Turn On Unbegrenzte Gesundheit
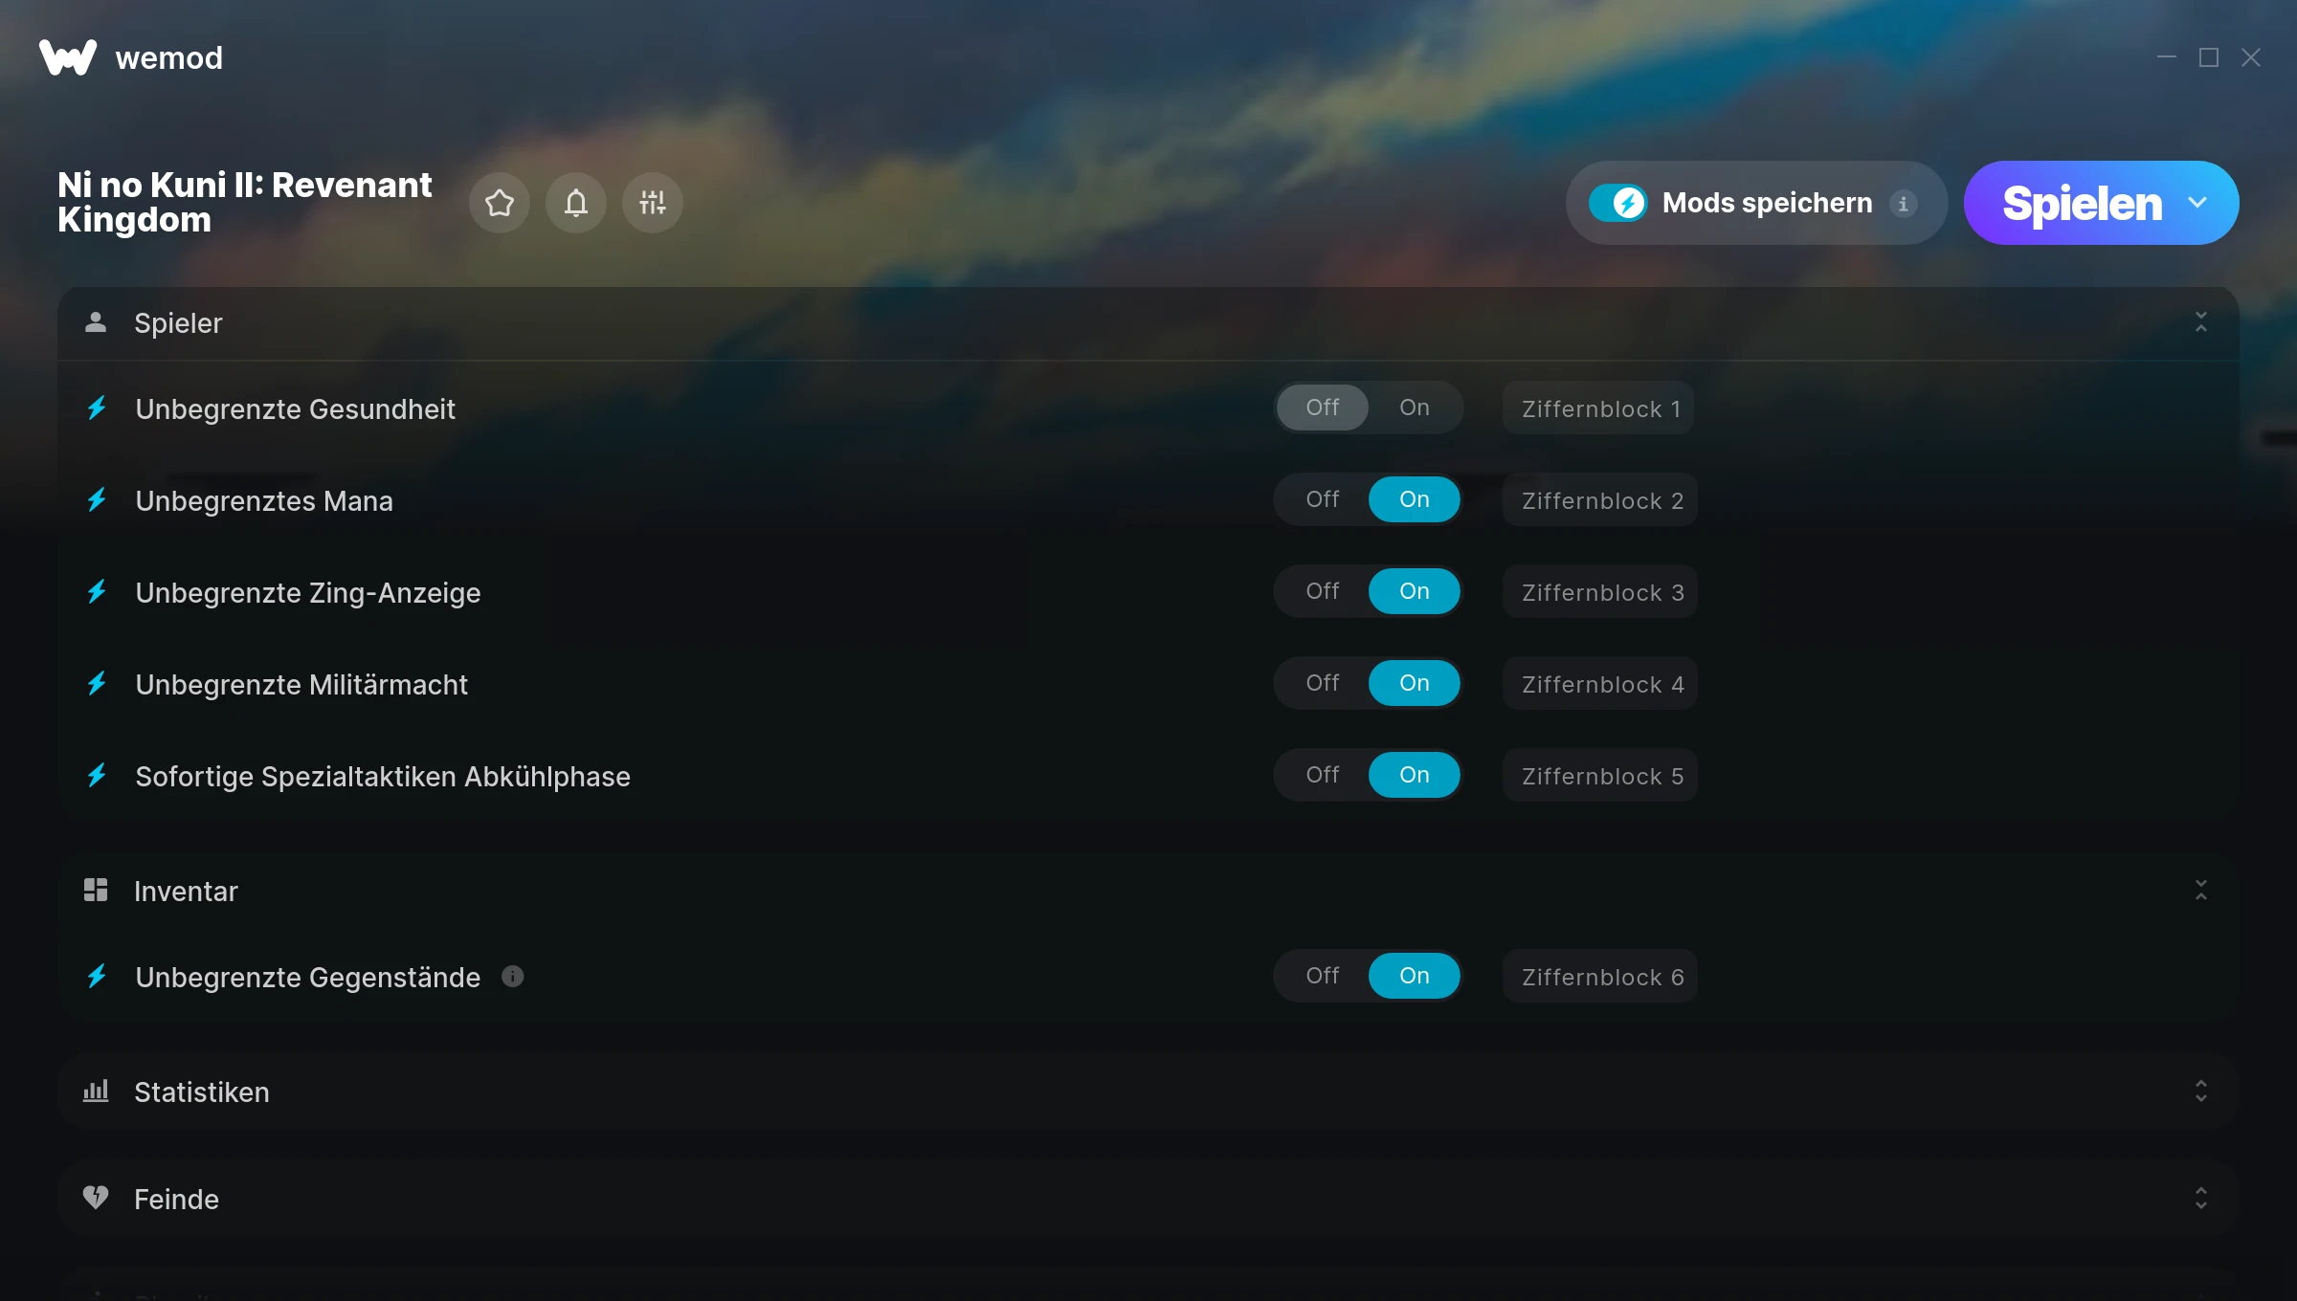The image size is (2297, 1301). point(1415,408)
